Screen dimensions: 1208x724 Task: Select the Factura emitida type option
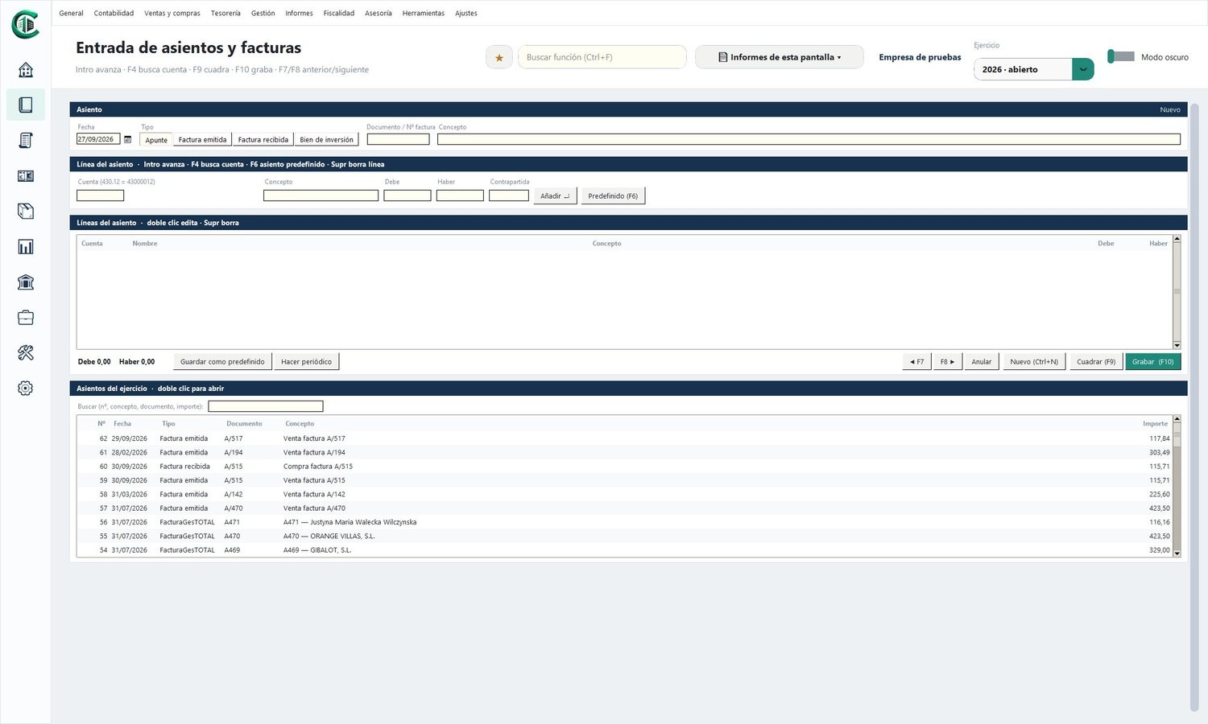[202, 139]
